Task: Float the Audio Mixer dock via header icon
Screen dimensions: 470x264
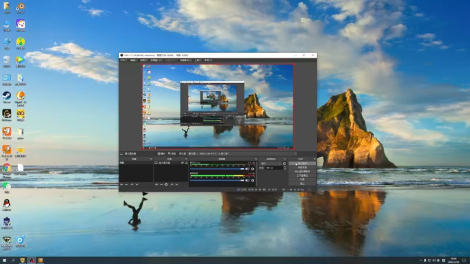Action: tap(256, 159)
